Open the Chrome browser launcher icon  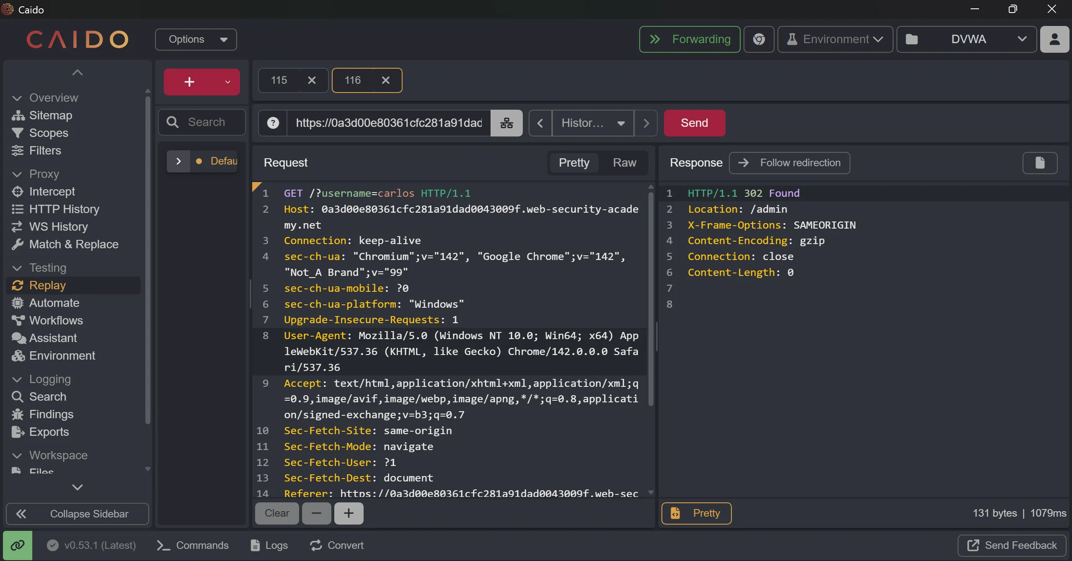(759, 39)
